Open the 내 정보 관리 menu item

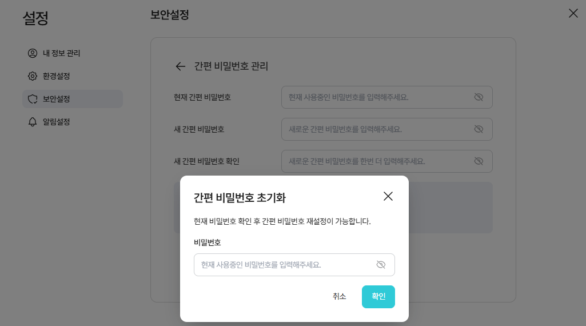click(61, 53)
